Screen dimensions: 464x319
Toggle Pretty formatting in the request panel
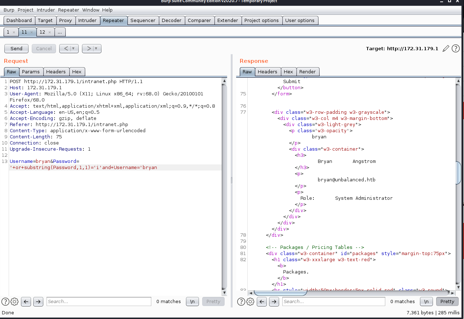(x=213, y=302)
